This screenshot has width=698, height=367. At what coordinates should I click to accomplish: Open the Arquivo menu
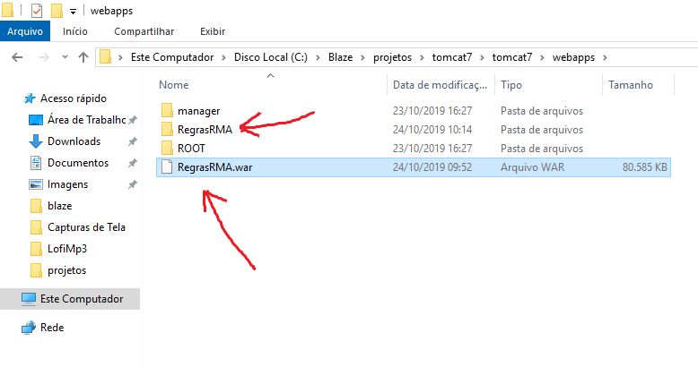[x=25, y=31]
